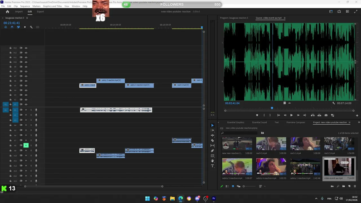Open Premiere Composer tab
361x203 pixels.
coord(296,122)
